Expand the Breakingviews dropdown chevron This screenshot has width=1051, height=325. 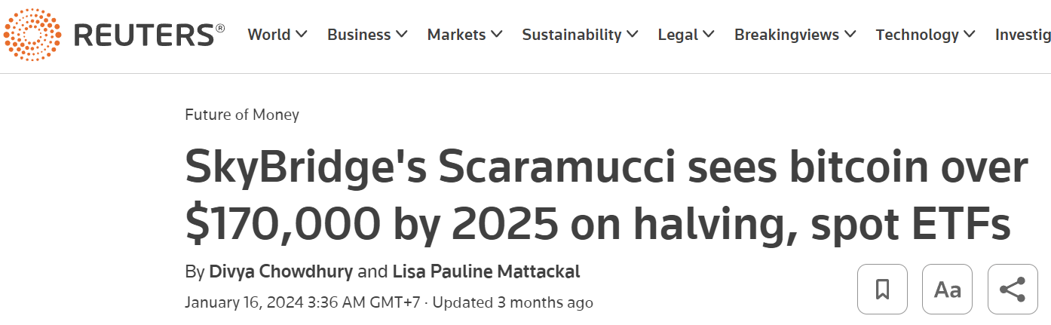pyautogui.click(x=850, y=35)
